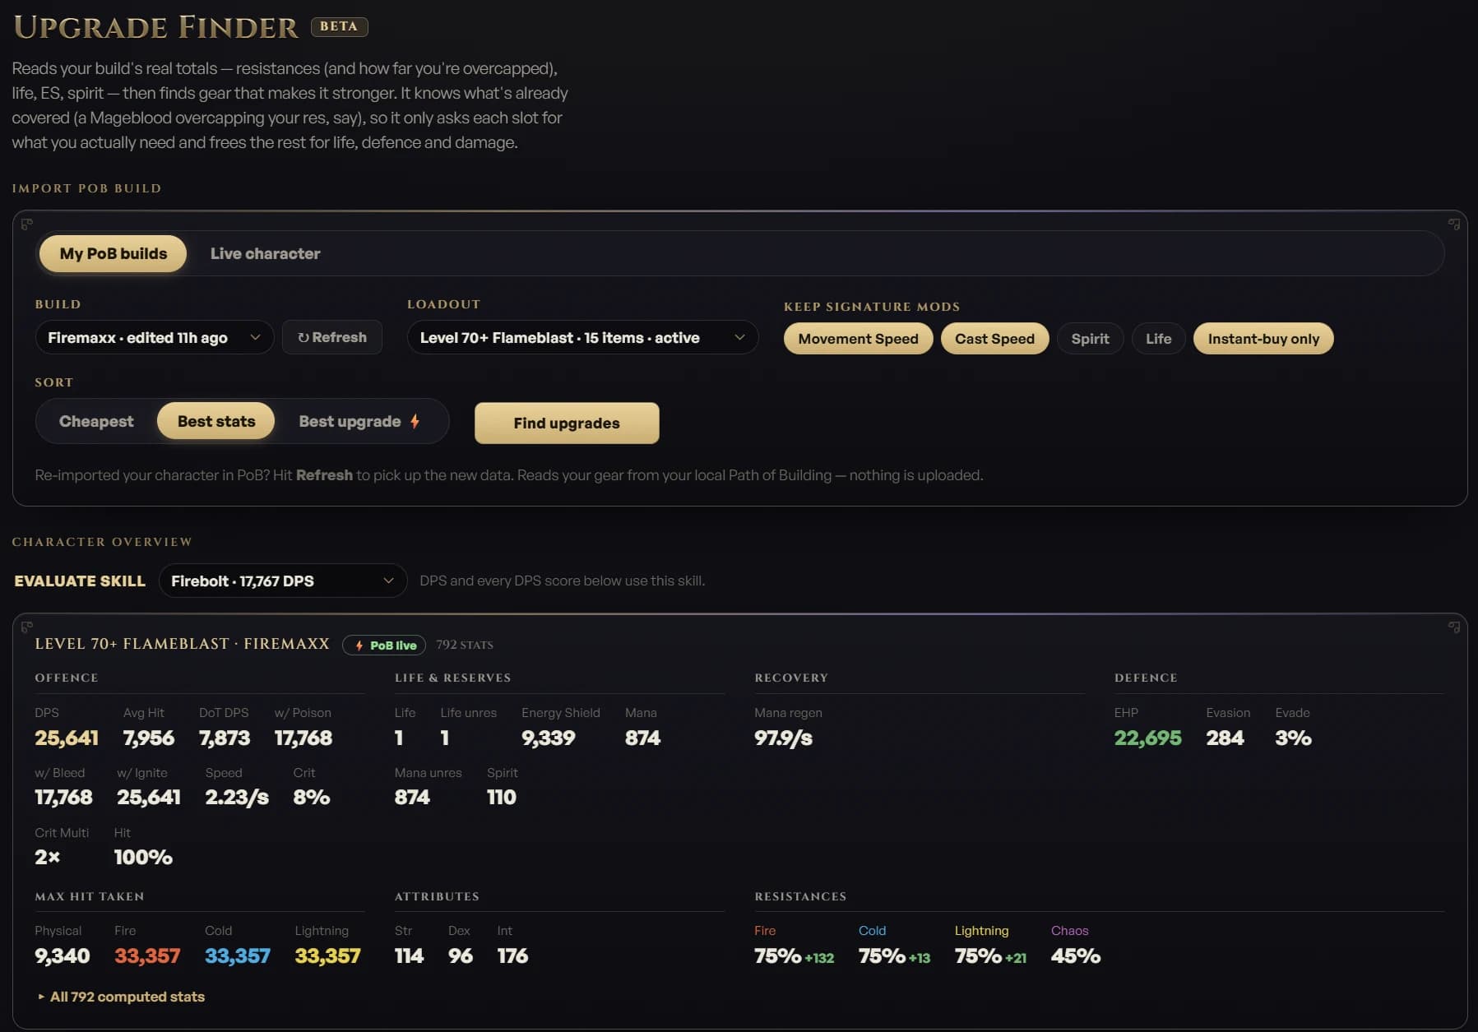Toggle the Cast Speed signature mod
The height and width of the screenshot is (1032, 1478).
(994, 339)
